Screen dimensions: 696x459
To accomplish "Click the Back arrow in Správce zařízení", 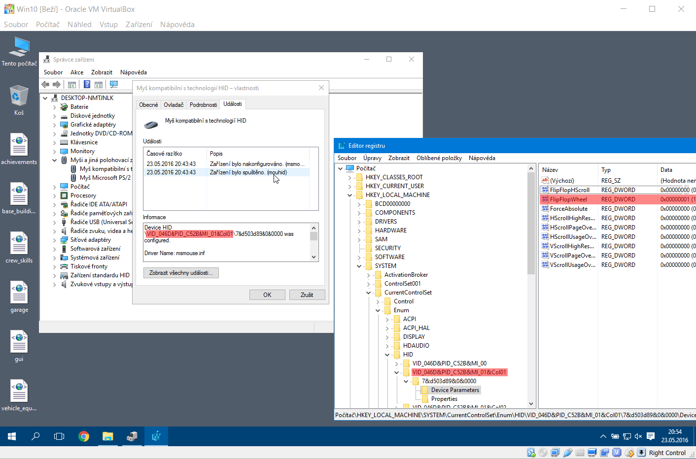I will pyautogui.click(x=46, y=85).
